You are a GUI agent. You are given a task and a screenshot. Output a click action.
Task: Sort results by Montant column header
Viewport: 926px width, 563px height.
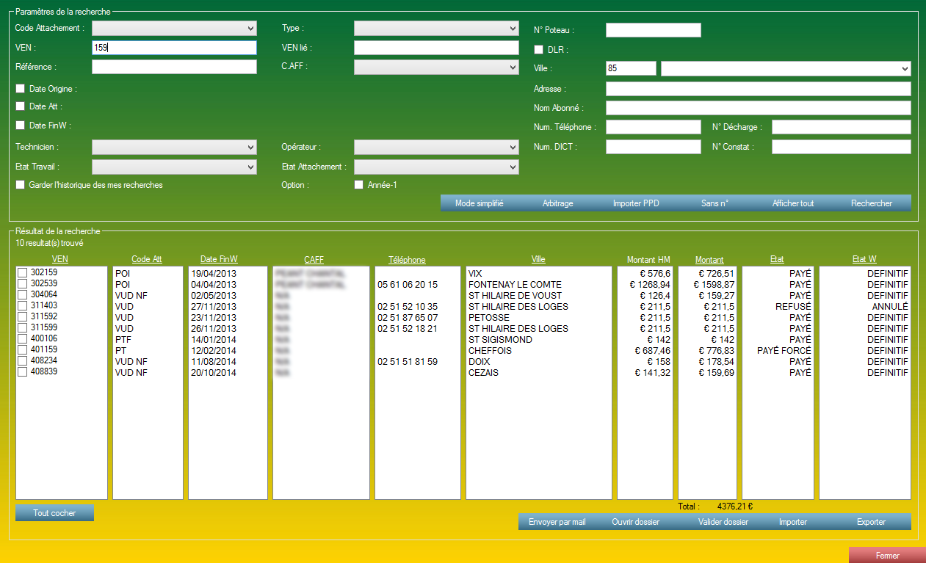709,260
